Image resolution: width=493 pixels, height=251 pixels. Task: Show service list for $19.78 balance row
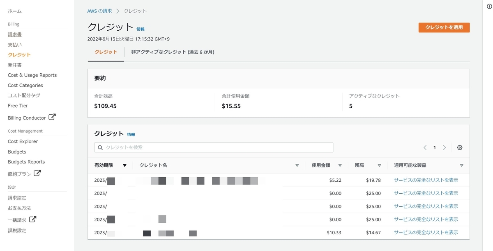pos(426,180)
